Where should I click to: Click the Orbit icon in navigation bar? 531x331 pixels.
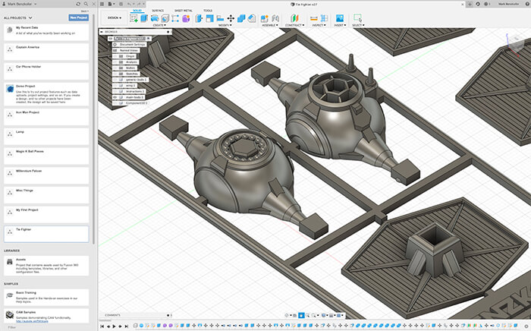[x=287, y=315]
